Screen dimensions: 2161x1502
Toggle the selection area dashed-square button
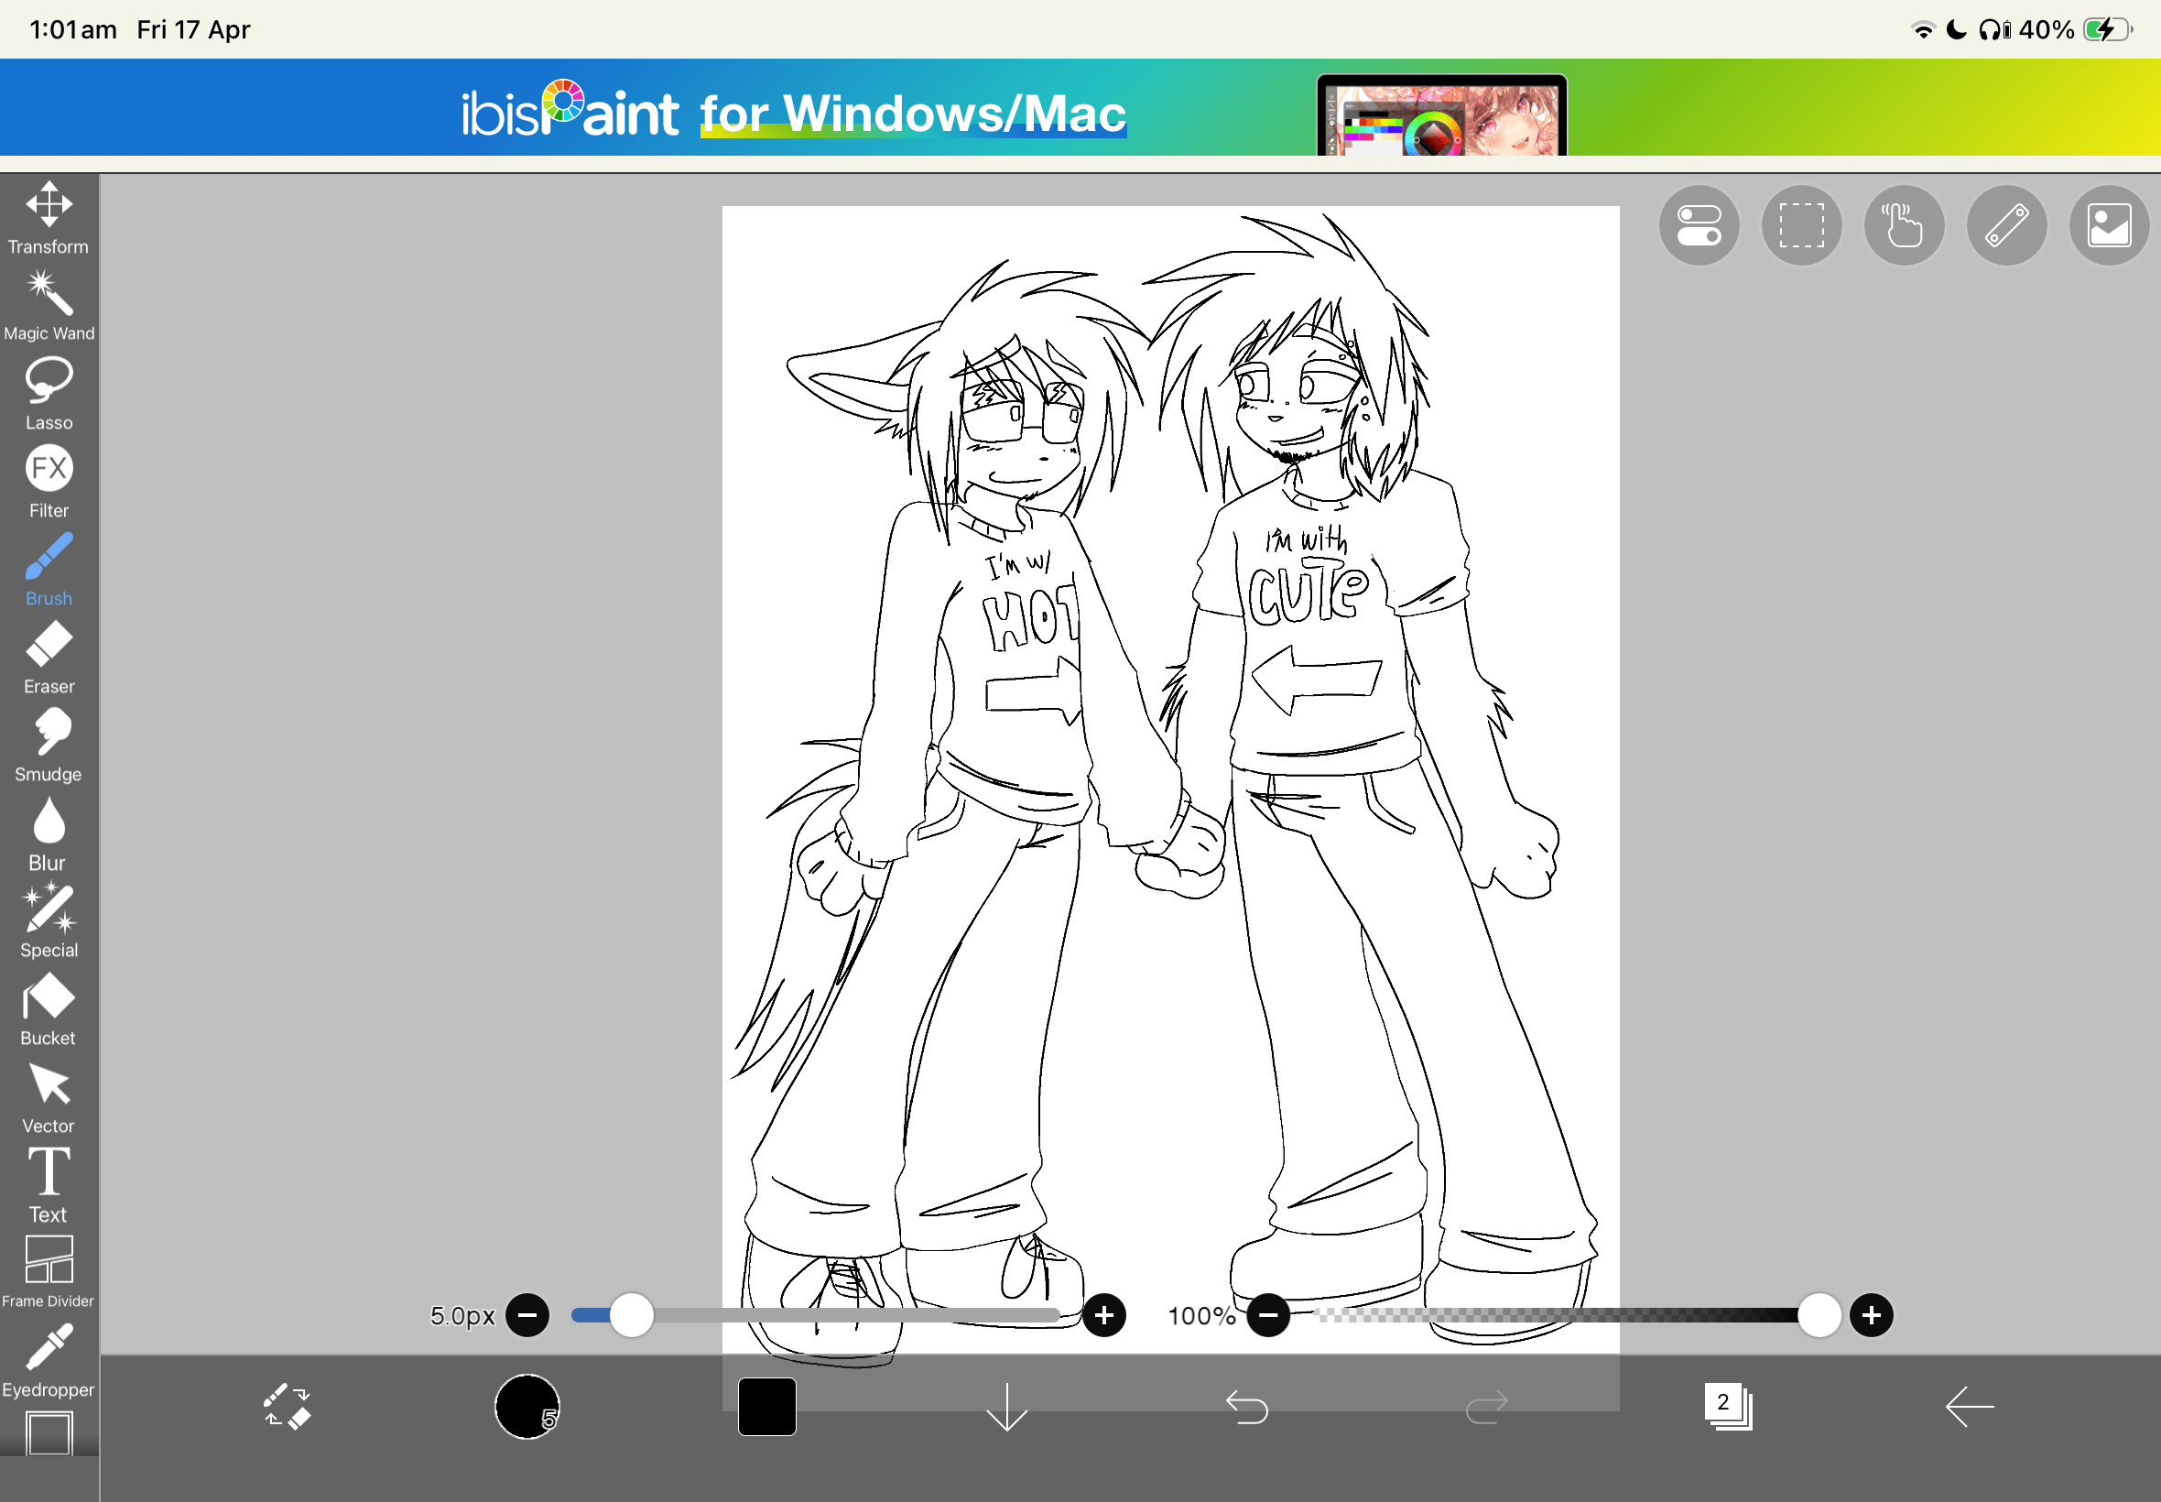1800,226
